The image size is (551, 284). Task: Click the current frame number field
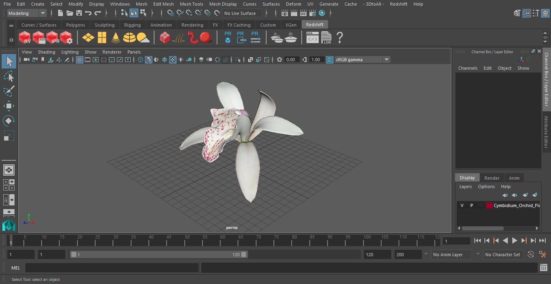click(x=456, y=241)
